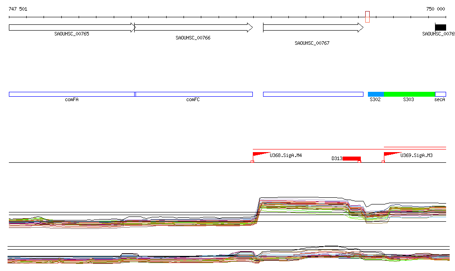Viewport: 455px width, 271px height.
Task: Click the U369.SigA.M3 text label
Action: [x=416, y=156]
